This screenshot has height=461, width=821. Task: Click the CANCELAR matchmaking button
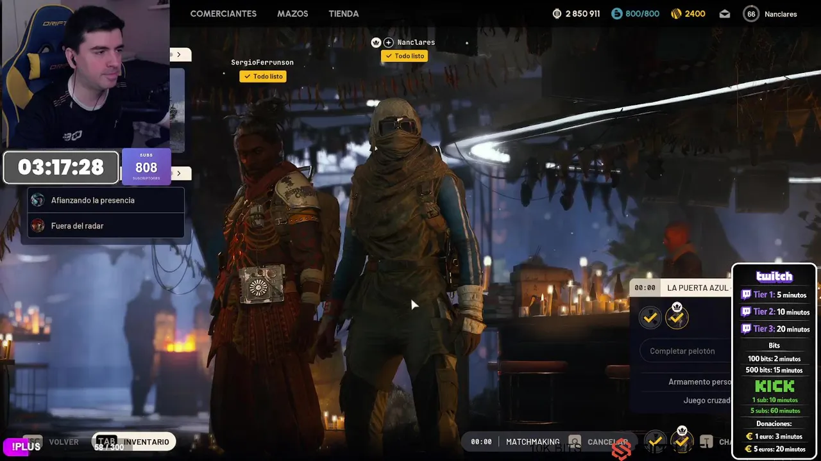click(x=607, y=442)
